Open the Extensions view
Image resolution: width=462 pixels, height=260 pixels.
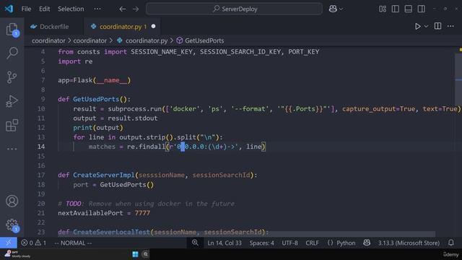click(12, 125)
